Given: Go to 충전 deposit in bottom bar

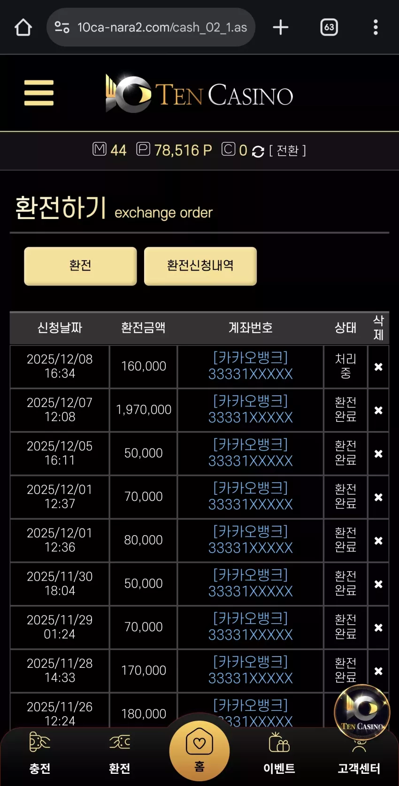Looking at the screenshot, I should (x=40, y=753).
